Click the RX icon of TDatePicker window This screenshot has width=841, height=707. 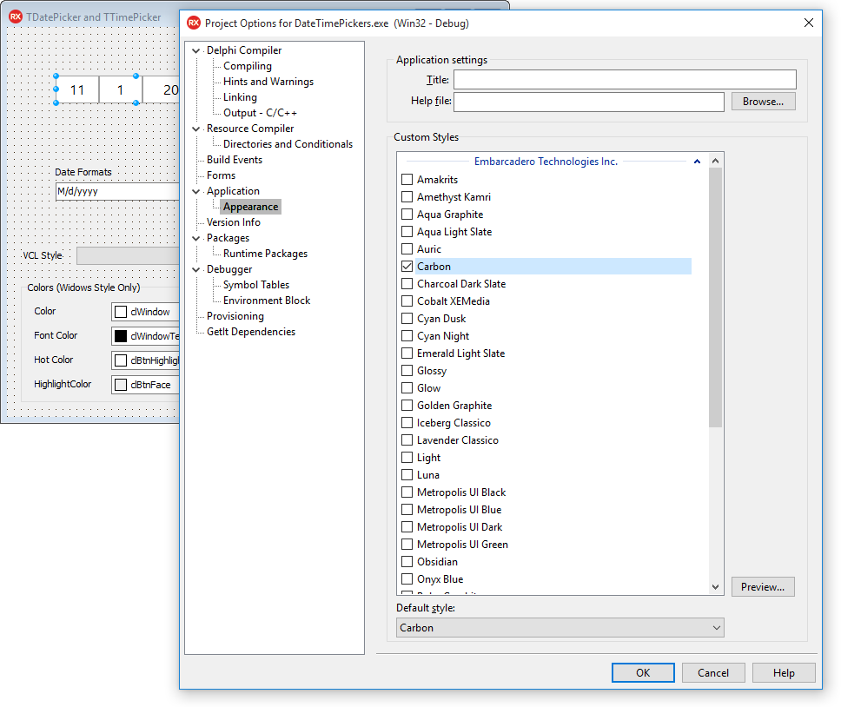click(16, 17)
